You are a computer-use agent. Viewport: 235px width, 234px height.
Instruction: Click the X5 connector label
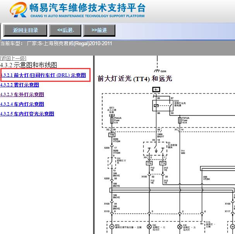(x=154, y=140)
